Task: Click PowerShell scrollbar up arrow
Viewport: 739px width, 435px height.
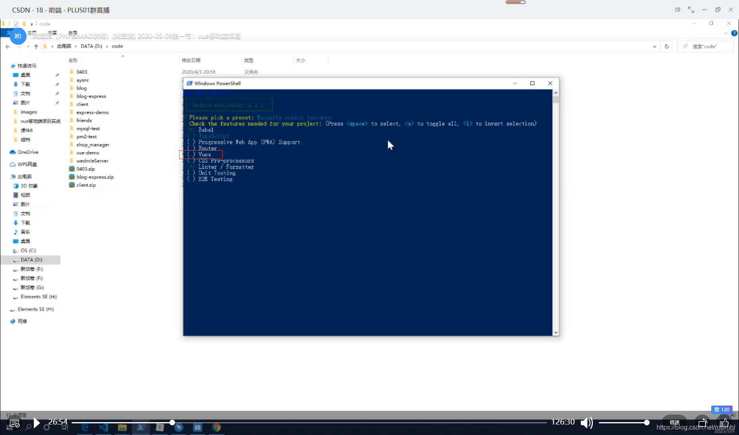Action: pos(556,93)
